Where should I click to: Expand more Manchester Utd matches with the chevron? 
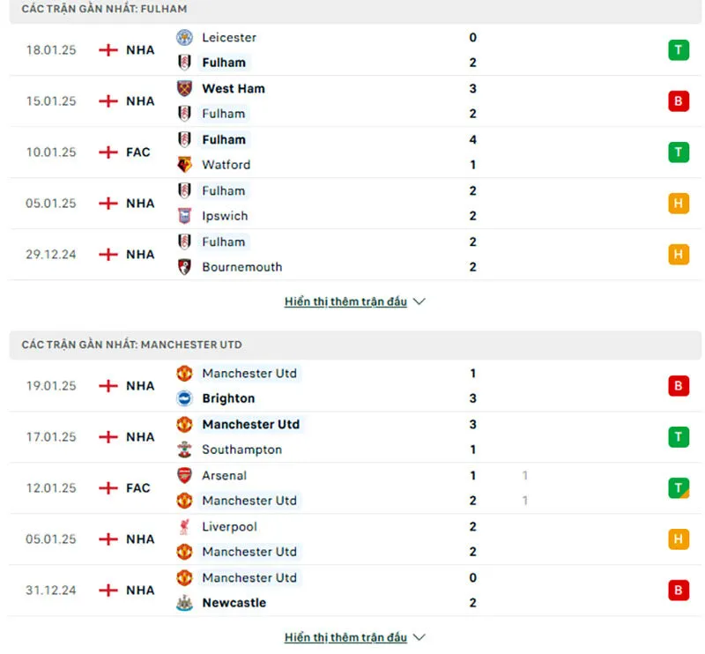point(419,637)
